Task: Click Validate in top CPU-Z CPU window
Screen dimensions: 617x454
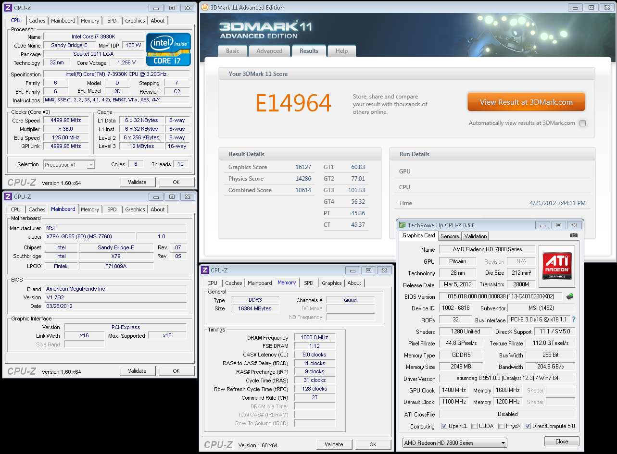Action: [x=137, y=182]
